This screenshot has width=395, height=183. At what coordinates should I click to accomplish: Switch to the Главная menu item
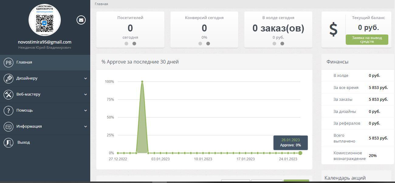click(24, 62)
